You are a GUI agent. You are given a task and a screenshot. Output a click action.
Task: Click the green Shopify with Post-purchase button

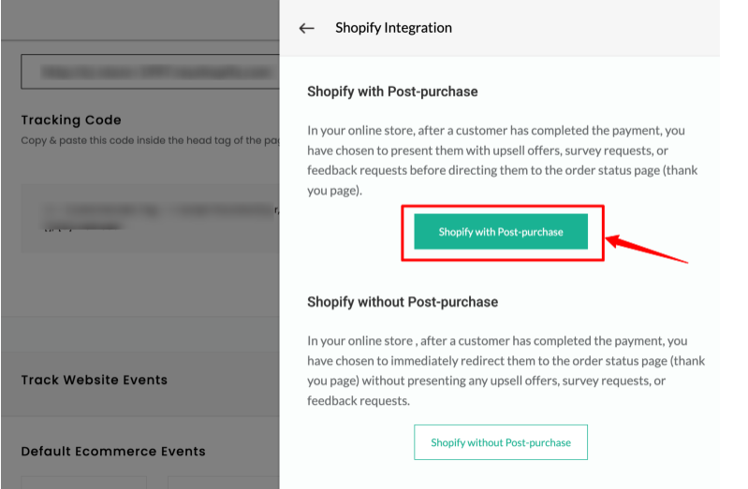(501, 232)
